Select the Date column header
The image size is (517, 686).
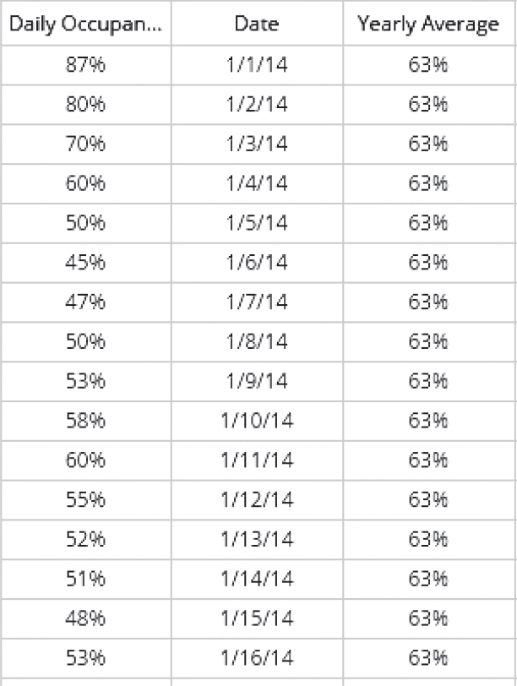pos(257,24)
